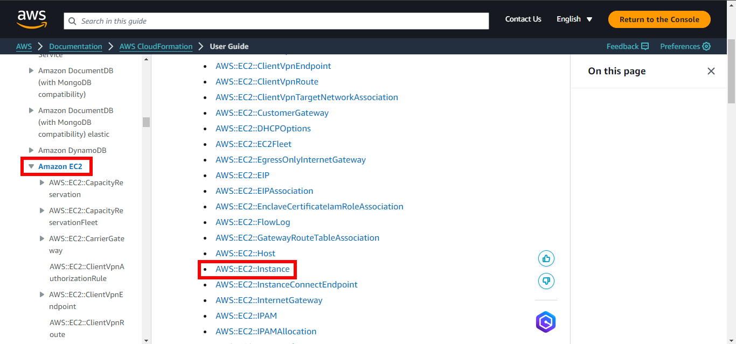The width and height of the screenshot is (736, 344).
Task: Click the search magnifier icon
Action: pyautogui.click(x=73, y=21)
